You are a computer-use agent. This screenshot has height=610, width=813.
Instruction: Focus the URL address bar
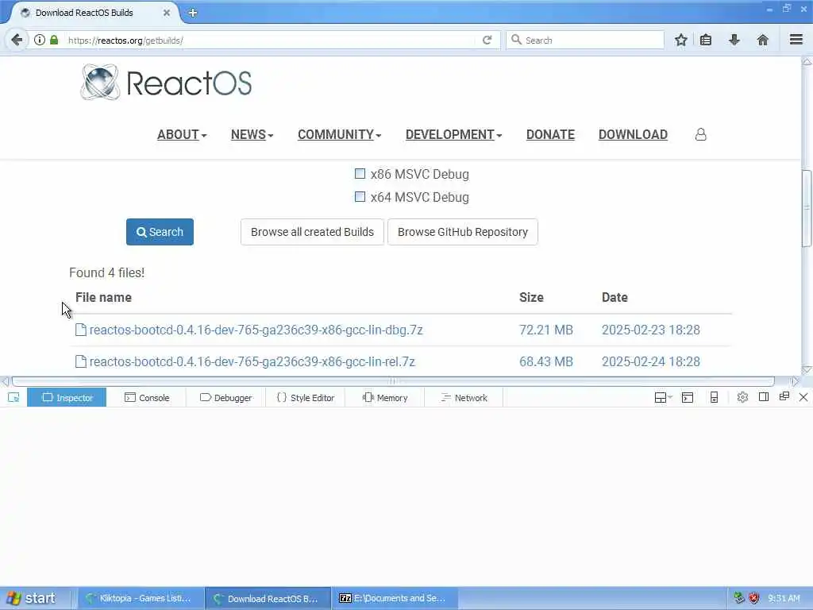point(270,40)
